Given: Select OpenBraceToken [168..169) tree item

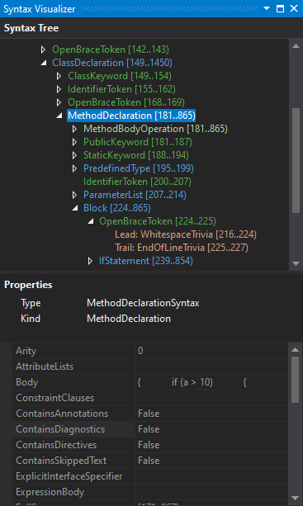Looking at the screenshot, I should pos(125,102).
